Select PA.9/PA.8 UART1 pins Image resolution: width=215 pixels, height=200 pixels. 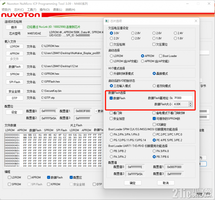[x=161, y=151]
